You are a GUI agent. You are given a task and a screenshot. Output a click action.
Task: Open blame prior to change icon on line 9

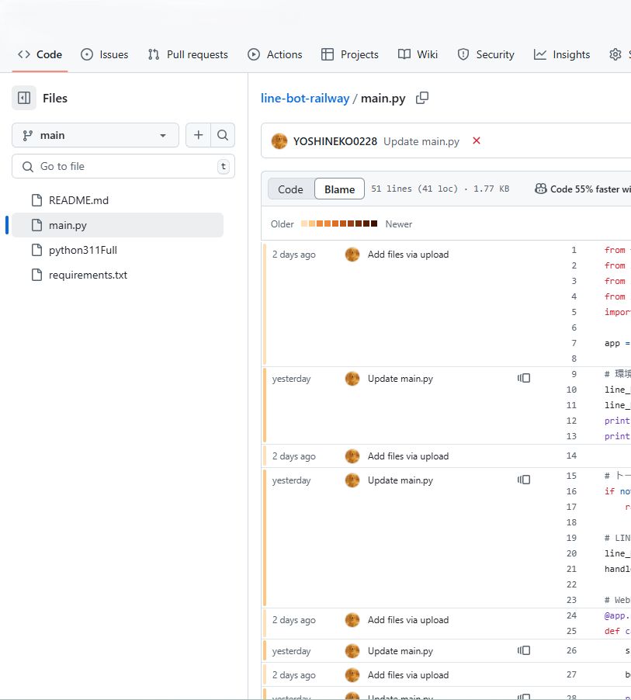pyautogui.click(x=524, y=378)
